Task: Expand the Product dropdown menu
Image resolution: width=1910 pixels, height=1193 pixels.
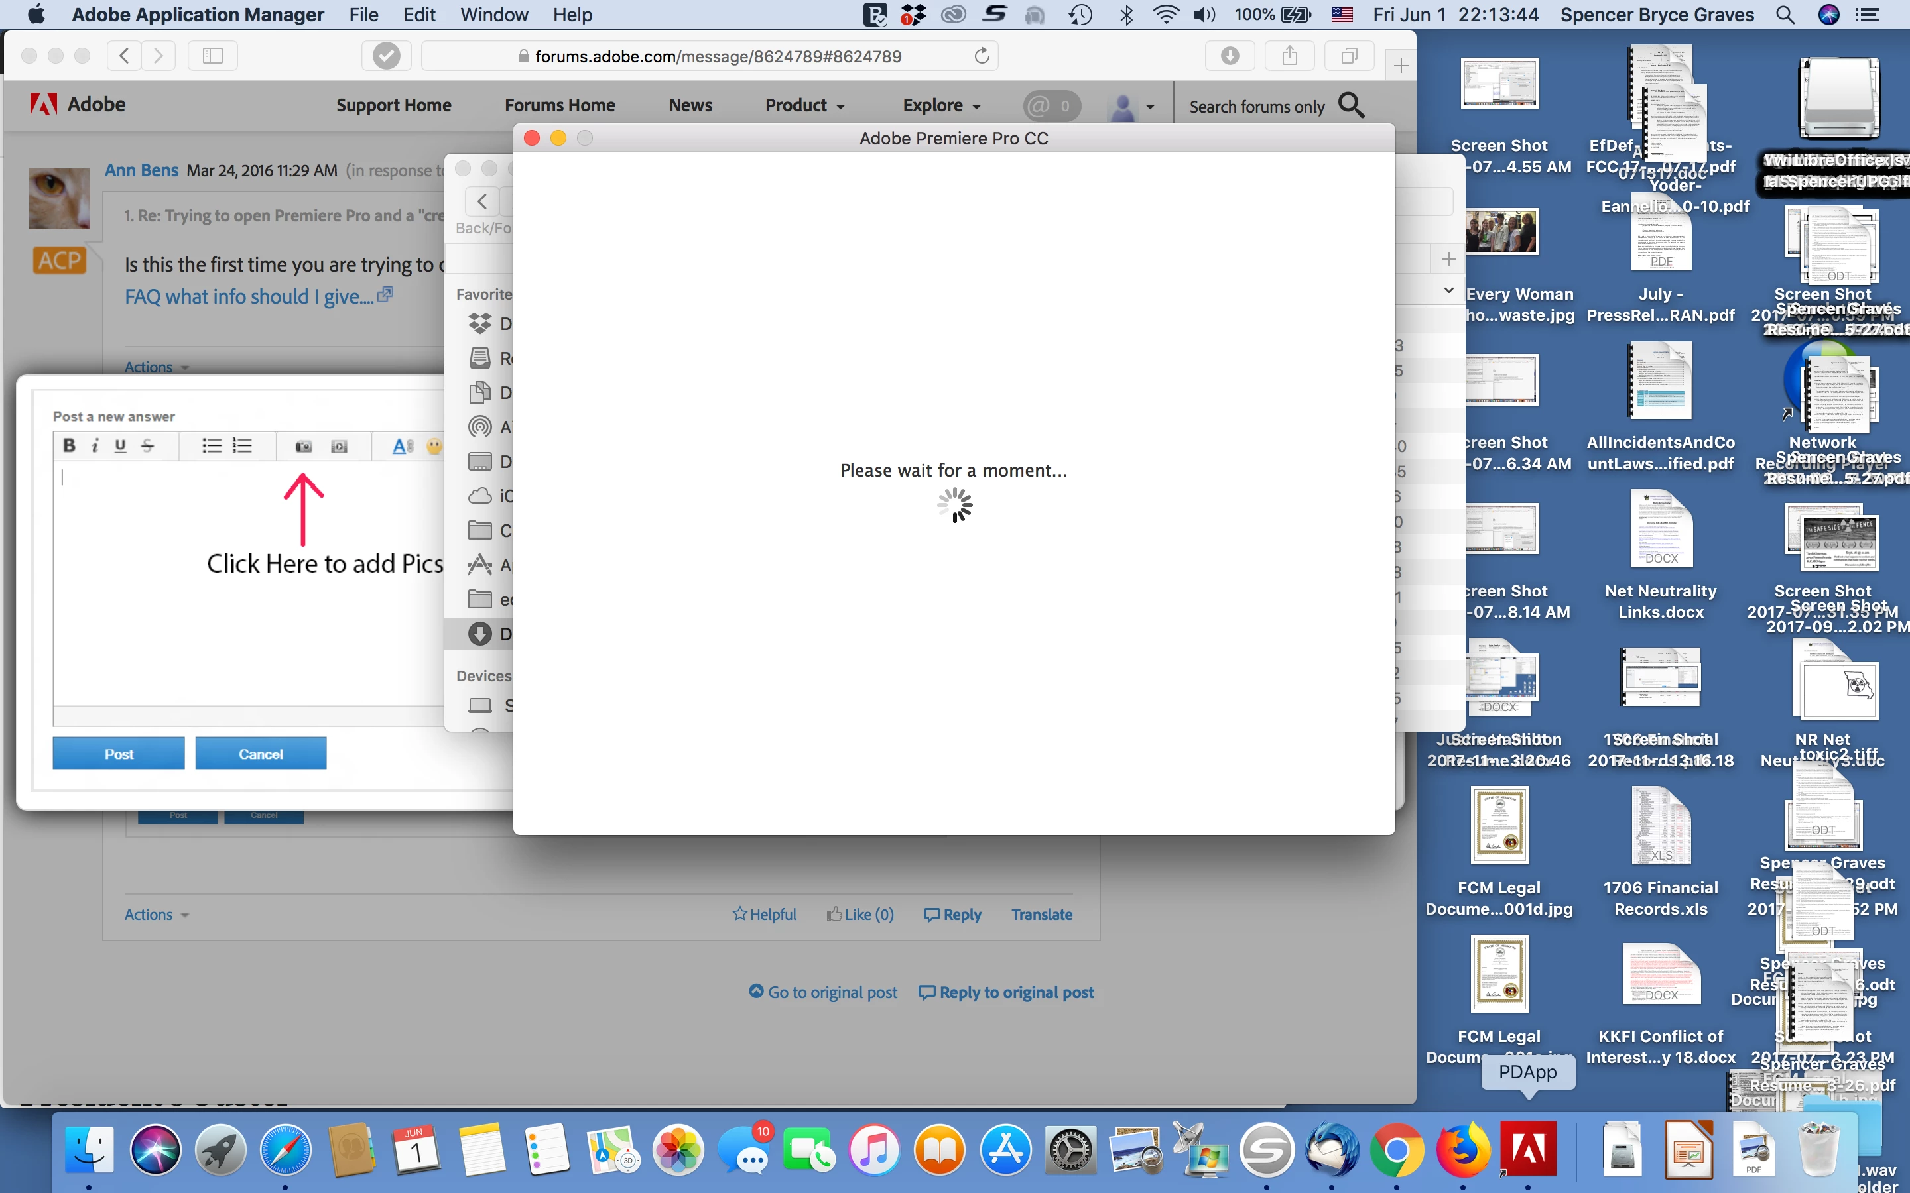Action: [x=805, y=105]
